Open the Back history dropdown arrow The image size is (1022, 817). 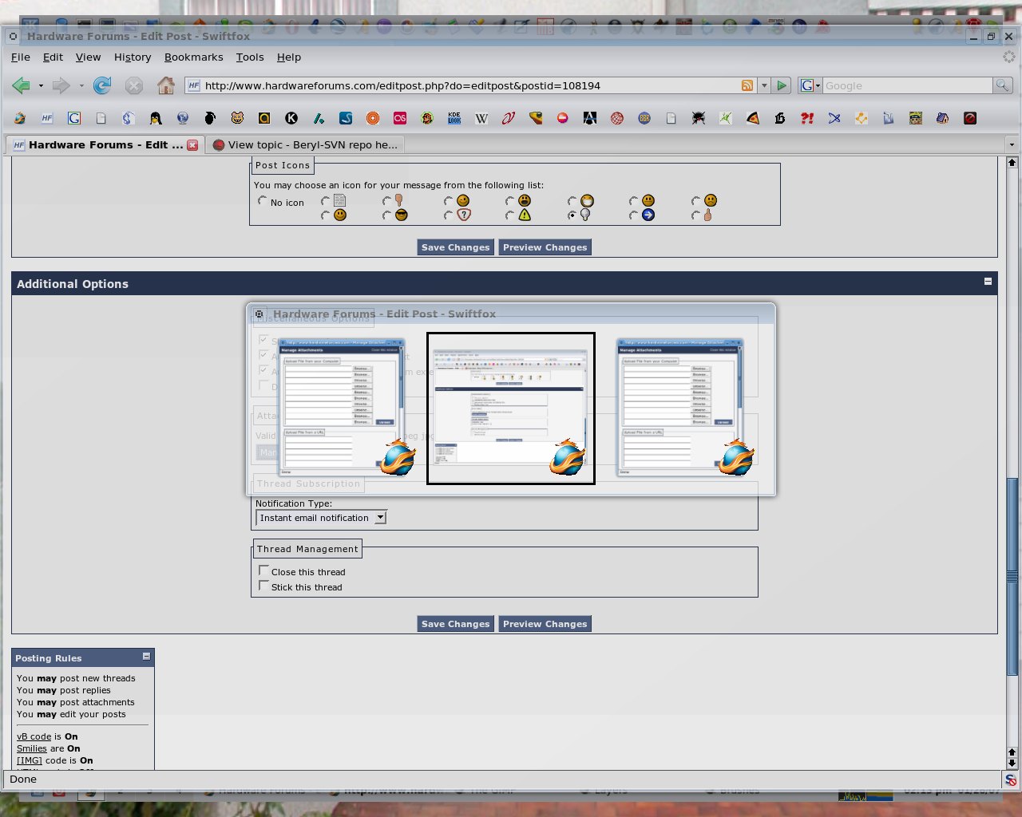point(41,85)
